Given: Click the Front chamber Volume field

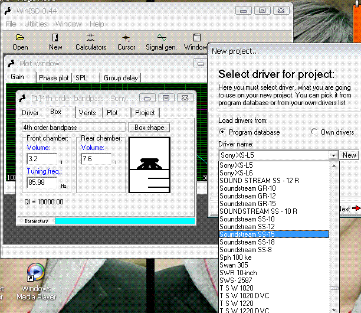Looking at the screenshot, I should [42, 159].
